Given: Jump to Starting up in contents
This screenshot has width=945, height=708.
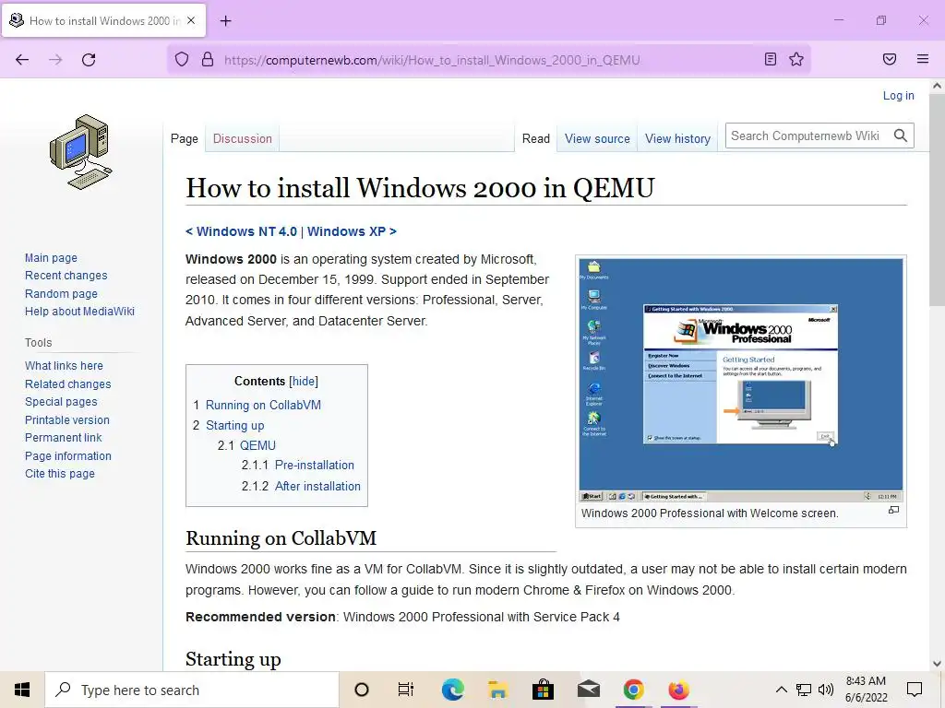Looking at the screenshot, I should (235, 425).
